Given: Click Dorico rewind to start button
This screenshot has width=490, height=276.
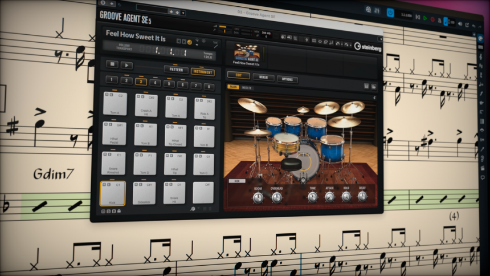Looking at the screenshot, I should pyautogui.click(x=418, y=17).
